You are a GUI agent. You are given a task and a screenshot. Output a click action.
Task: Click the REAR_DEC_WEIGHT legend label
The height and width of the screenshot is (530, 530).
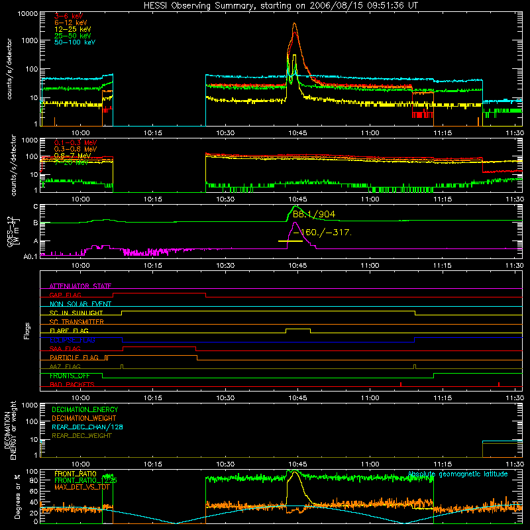coord(81,436)
